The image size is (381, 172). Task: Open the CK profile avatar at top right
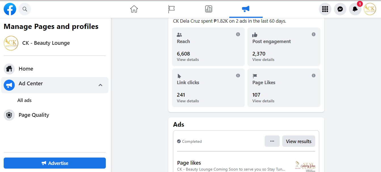coord(370,9)
